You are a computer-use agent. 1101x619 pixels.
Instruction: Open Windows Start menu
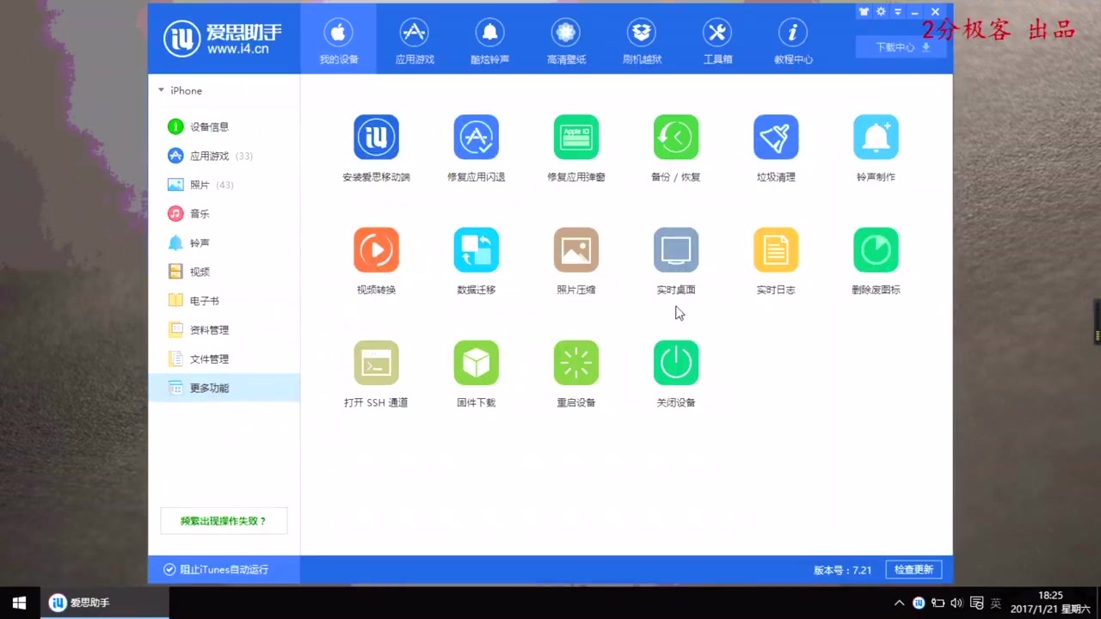click(20, 603)
